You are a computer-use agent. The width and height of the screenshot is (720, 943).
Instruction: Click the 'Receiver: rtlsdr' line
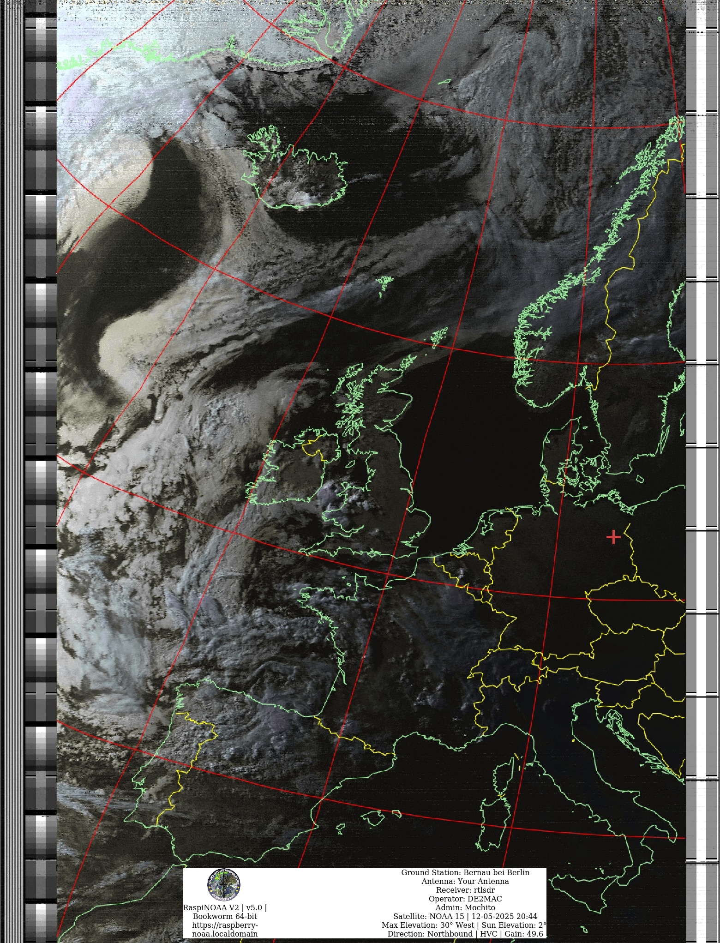click(465, 890)
